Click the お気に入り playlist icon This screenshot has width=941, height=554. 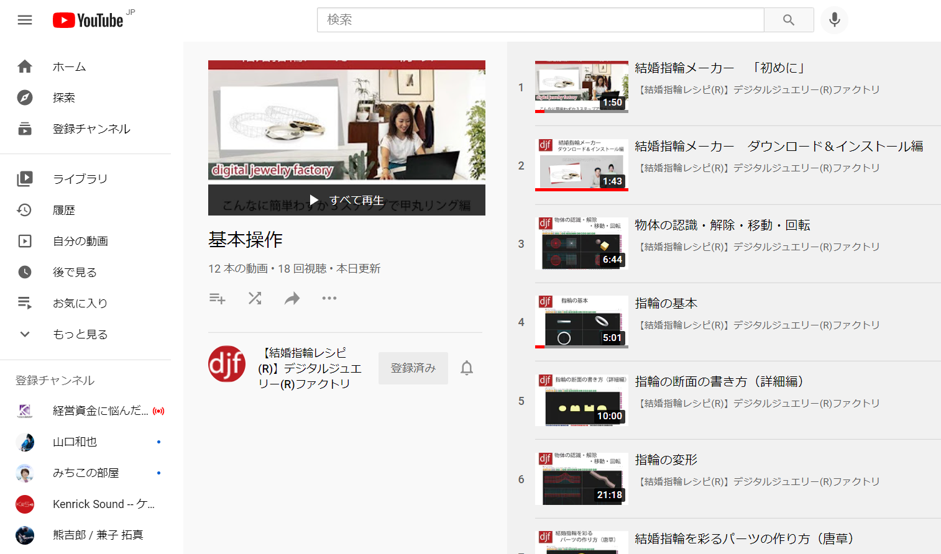[25, 303]
